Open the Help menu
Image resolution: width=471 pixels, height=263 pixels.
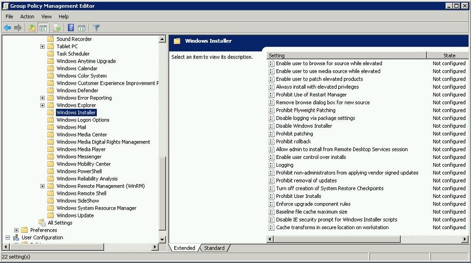(64, 16)
